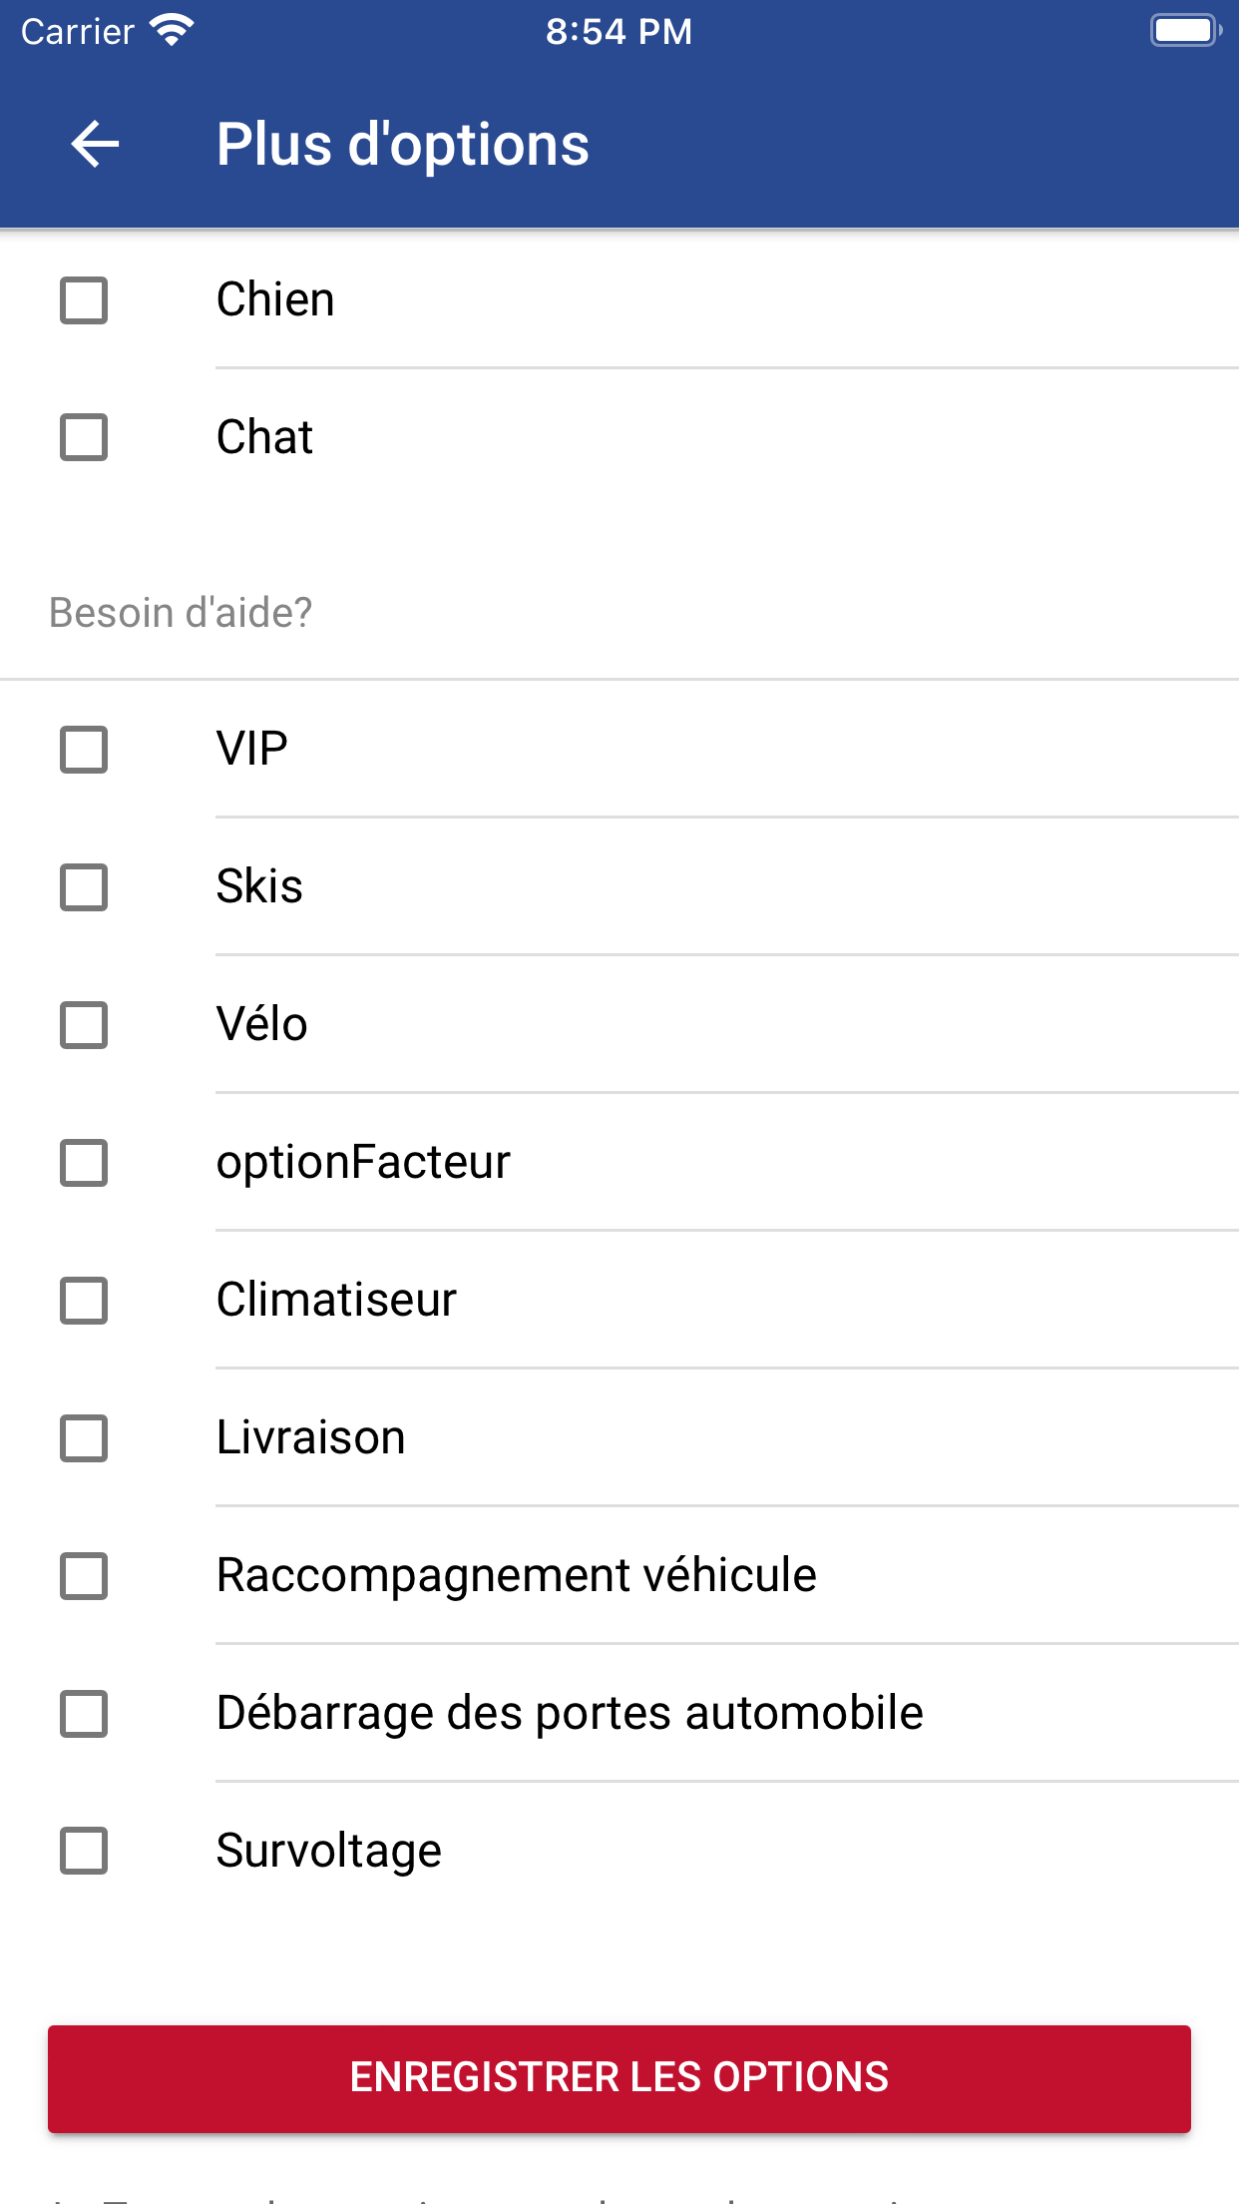This screenshot has width=1239, height=2204.
Task: Tap the Plus d'options title
Action: tap(403, 146)
